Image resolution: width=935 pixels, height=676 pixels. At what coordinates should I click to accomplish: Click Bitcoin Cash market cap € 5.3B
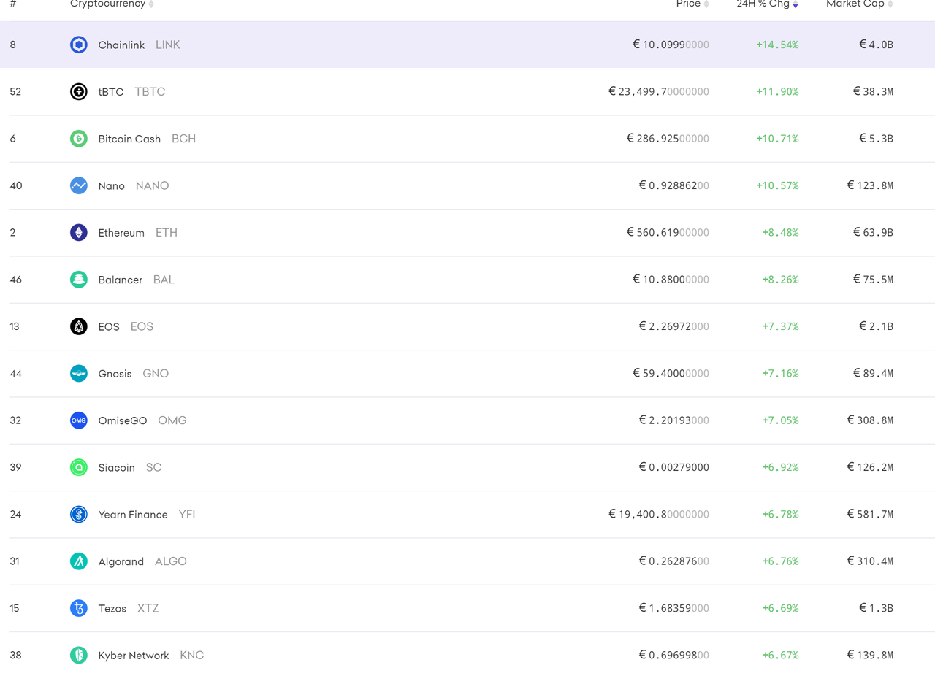(876, 139)
